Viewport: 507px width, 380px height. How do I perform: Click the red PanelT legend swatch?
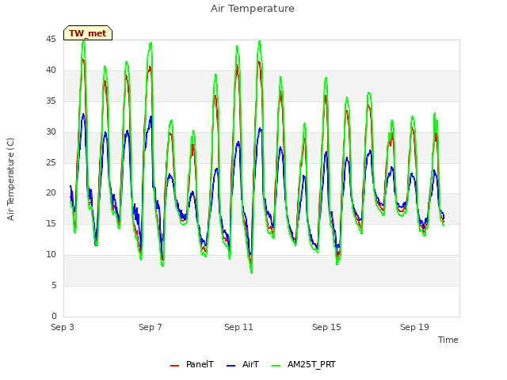(x=174, y=366)
